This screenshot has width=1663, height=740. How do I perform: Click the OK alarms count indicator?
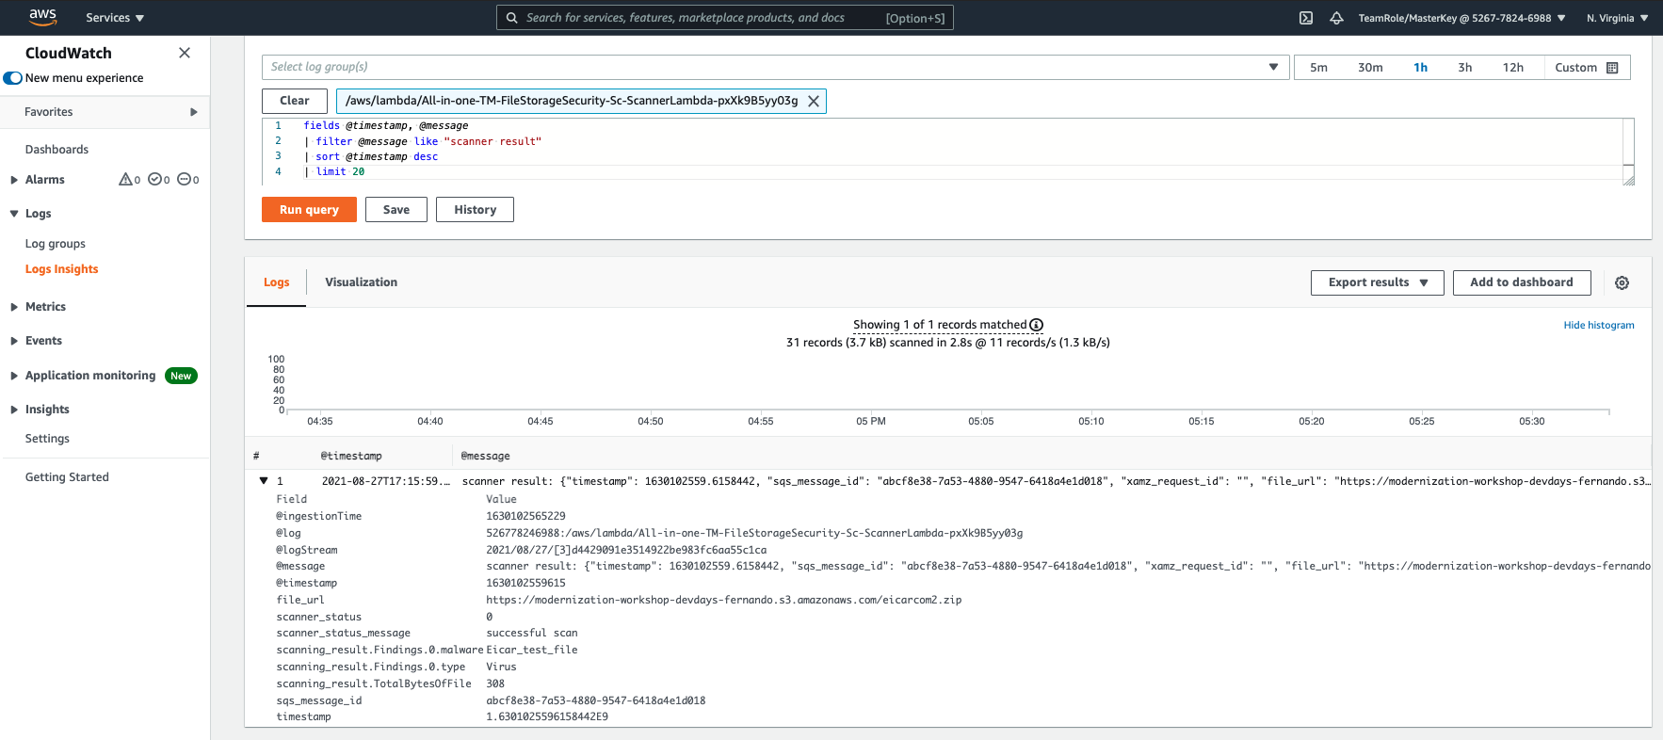point(159,180)
